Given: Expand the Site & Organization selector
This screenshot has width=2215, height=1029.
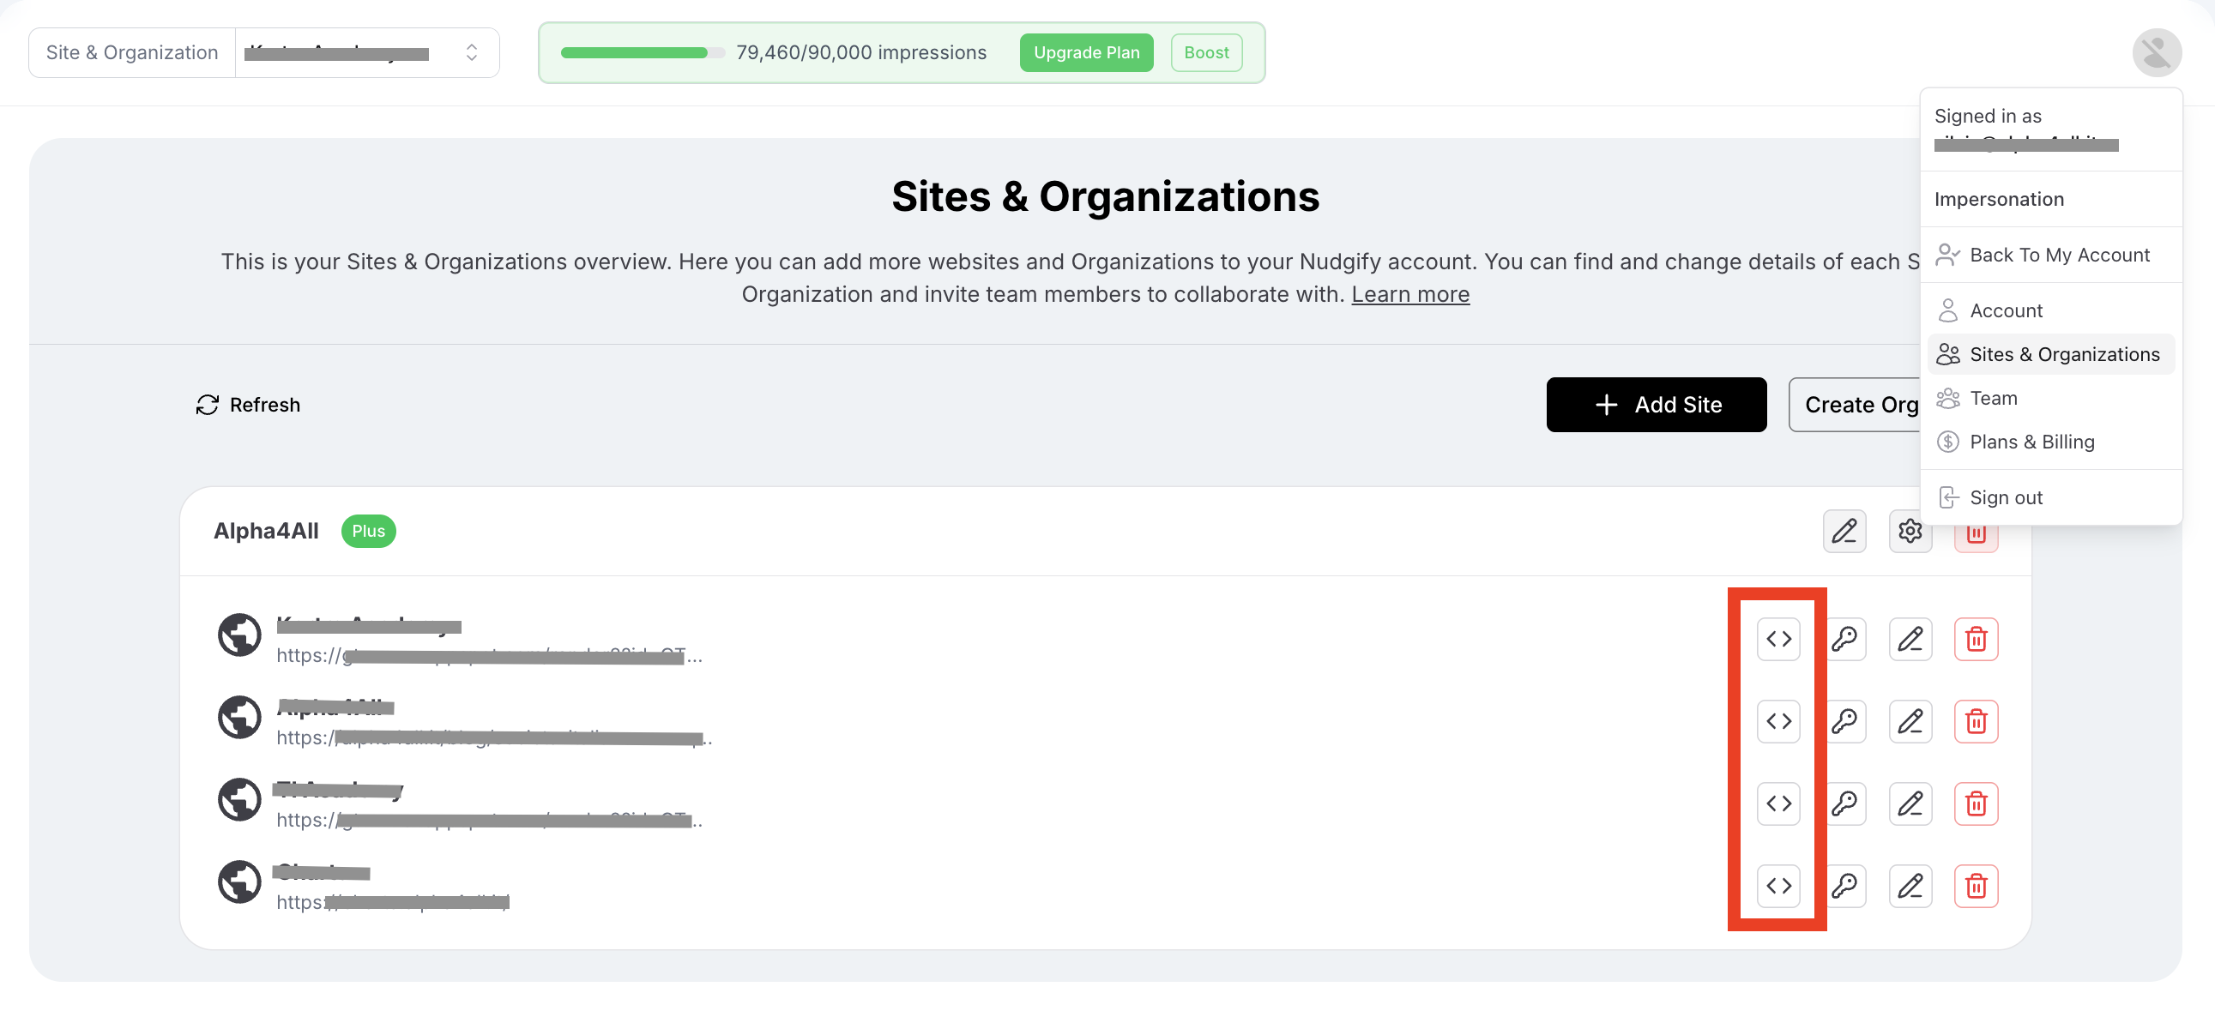Looking at the screenshot, I should (x=366, y=52).
